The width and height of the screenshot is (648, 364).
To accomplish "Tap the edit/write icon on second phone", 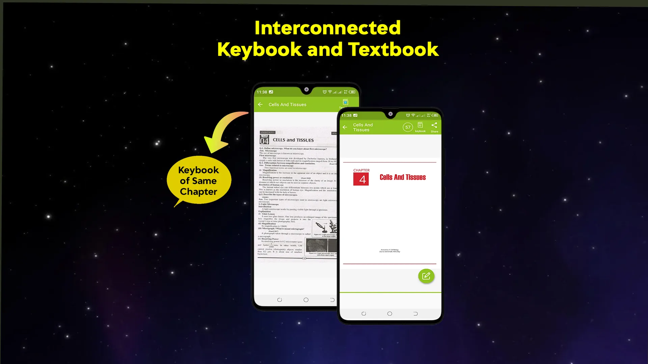I will point(426,276).
